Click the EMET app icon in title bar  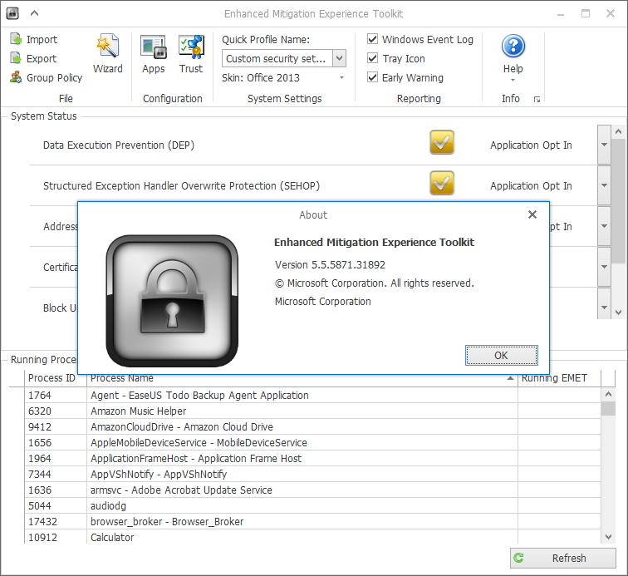(12, 13)
